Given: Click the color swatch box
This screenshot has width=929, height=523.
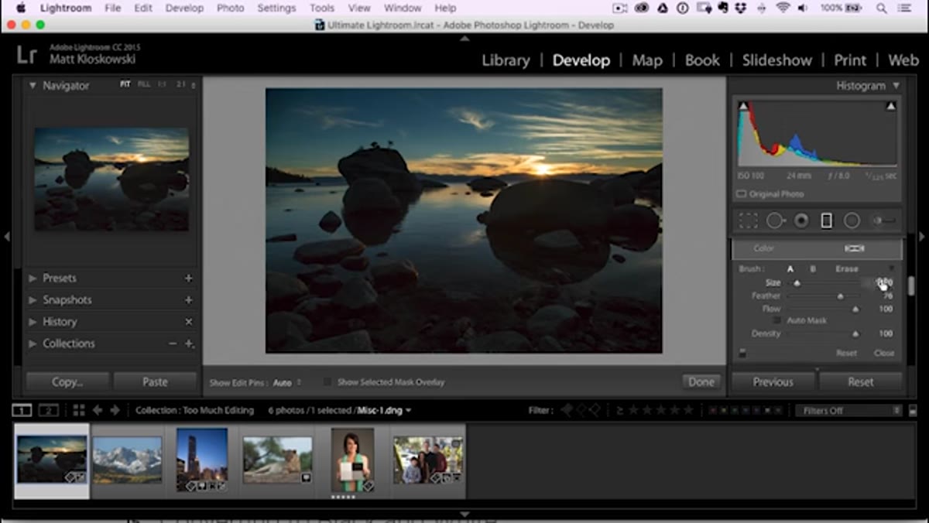Looking at the screenshot, I should point(855,248).
